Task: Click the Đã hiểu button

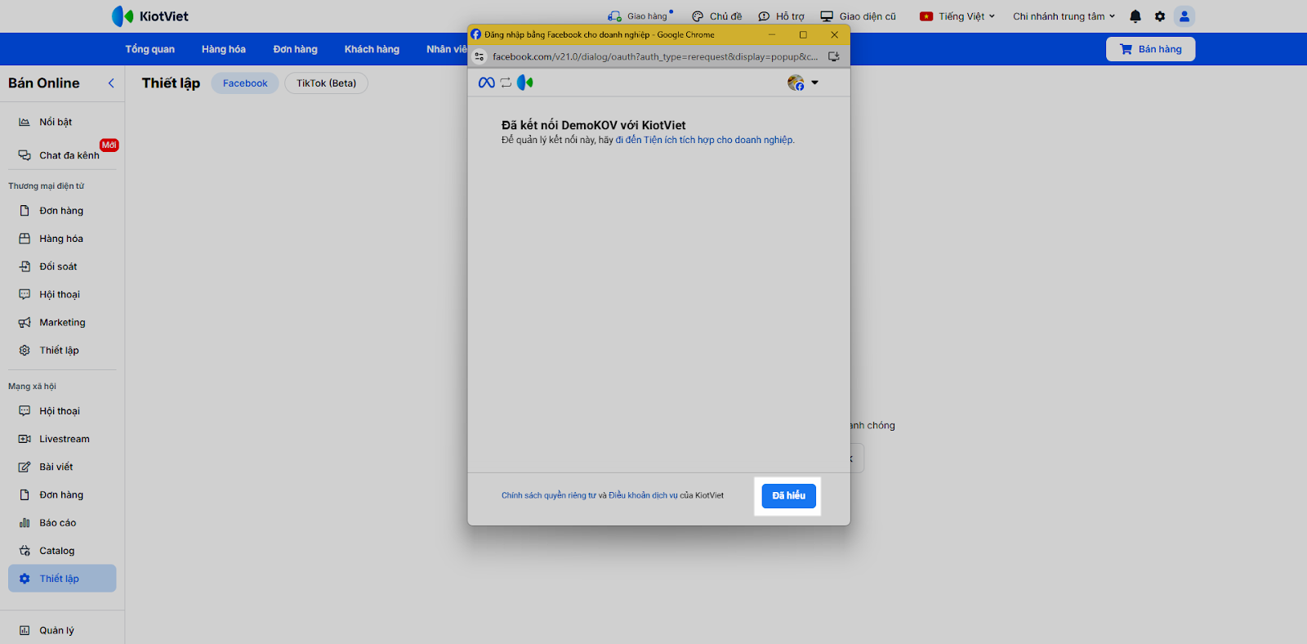Action: point(789,495)
